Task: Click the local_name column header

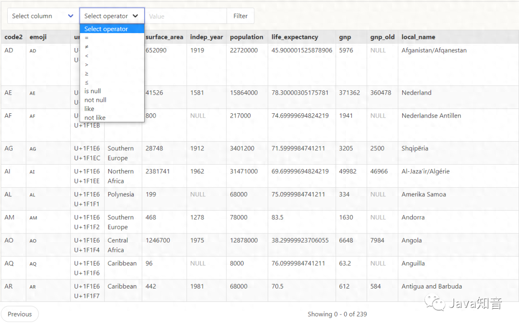Action: coord(419,37)
